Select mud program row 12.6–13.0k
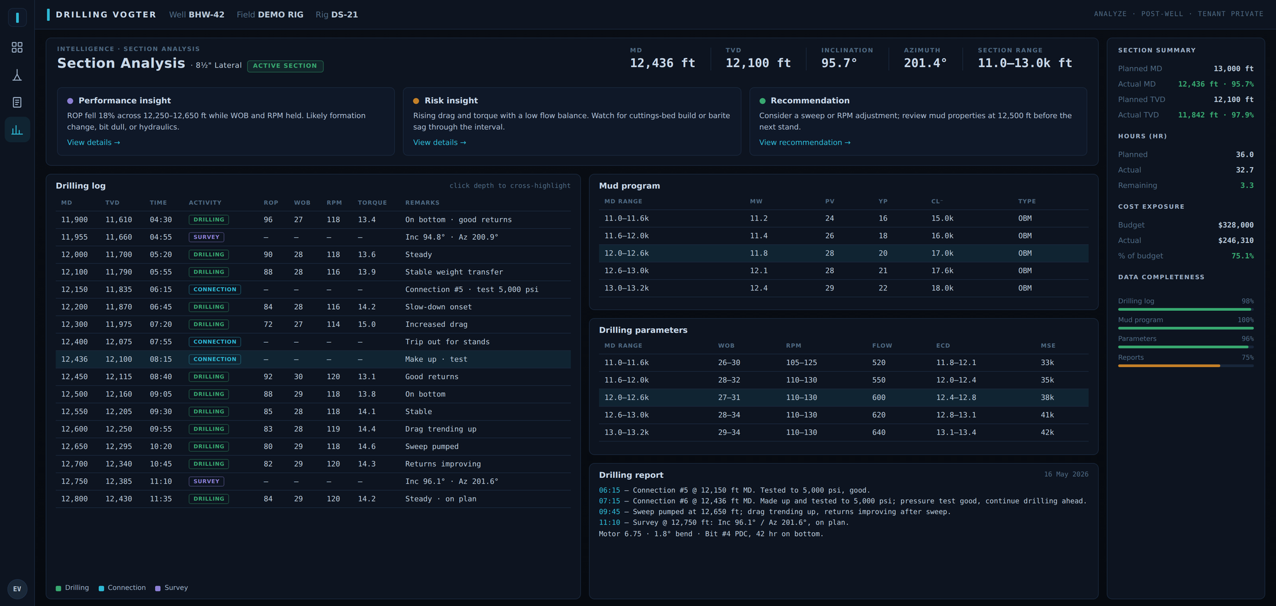1276x606 pixels. tap(843, 271)
